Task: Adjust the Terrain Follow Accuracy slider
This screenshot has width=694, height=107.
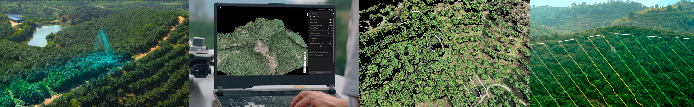Action: [320, 46]
